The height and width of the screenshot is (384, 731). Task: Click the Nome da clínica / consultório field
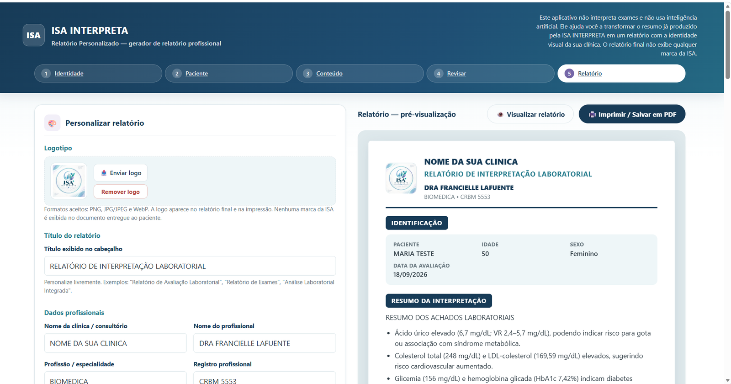point(116,343)
